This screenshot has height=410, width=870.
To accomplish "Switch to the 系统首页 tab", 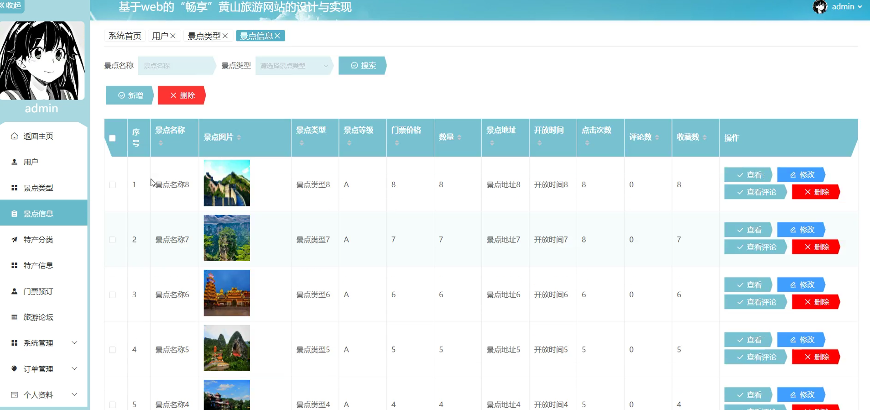I will point(125,36).
